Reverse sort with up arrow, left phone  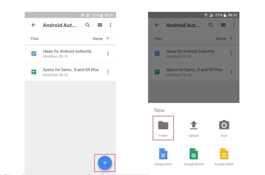(107, 39)
